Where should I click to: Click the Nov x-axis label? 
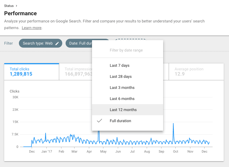pyautogui.click(x=190, y=151)
